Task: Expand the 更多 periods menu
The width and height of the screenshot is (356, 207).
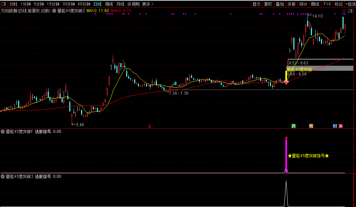Action: click(x=148, y=4)
